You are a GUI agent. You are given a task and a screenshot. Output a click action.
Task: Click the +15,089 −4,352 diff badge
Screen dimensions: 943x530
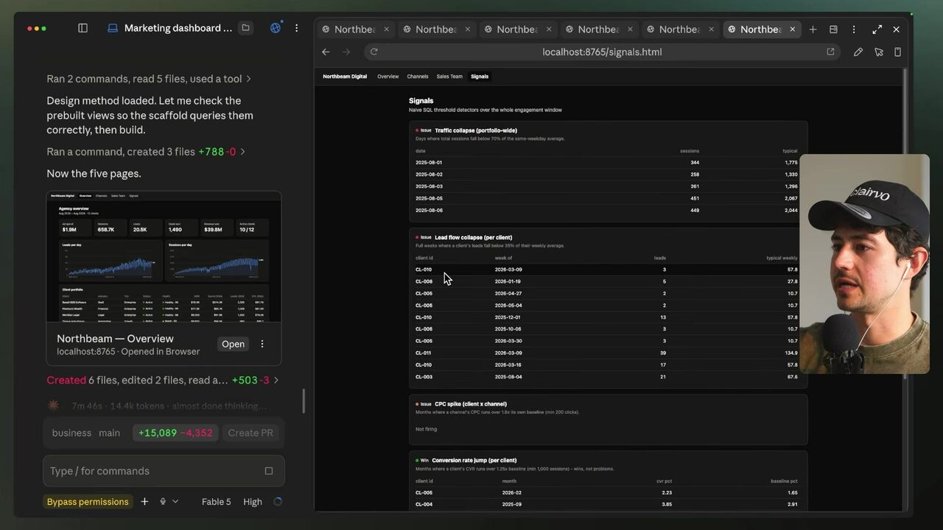tap(175, 433)
